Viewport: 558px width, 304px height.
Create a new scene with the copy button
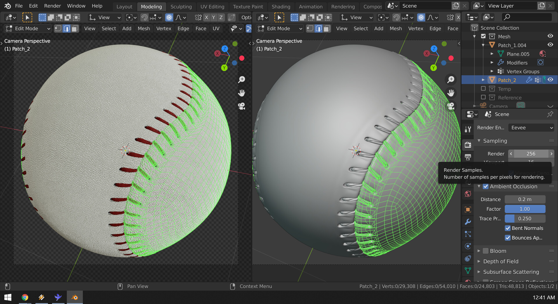[x=456, y=6]
